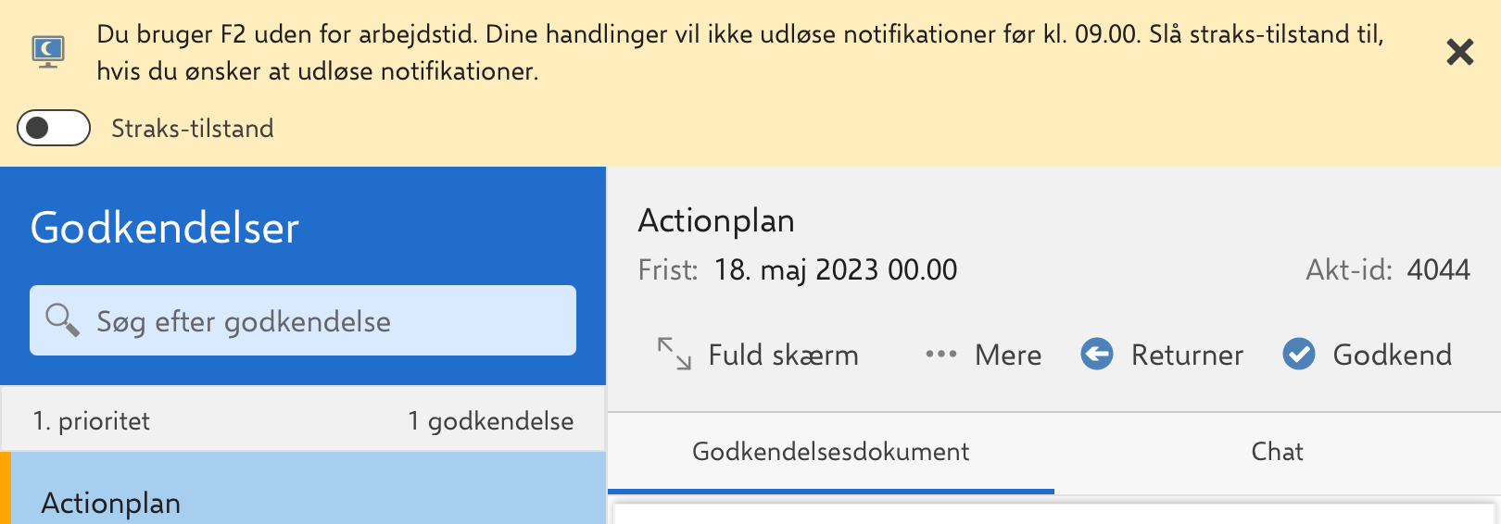Click the Godkend checkmark icon
The width and height of the screenshot is (1501, 524).
click(1299, 354)
